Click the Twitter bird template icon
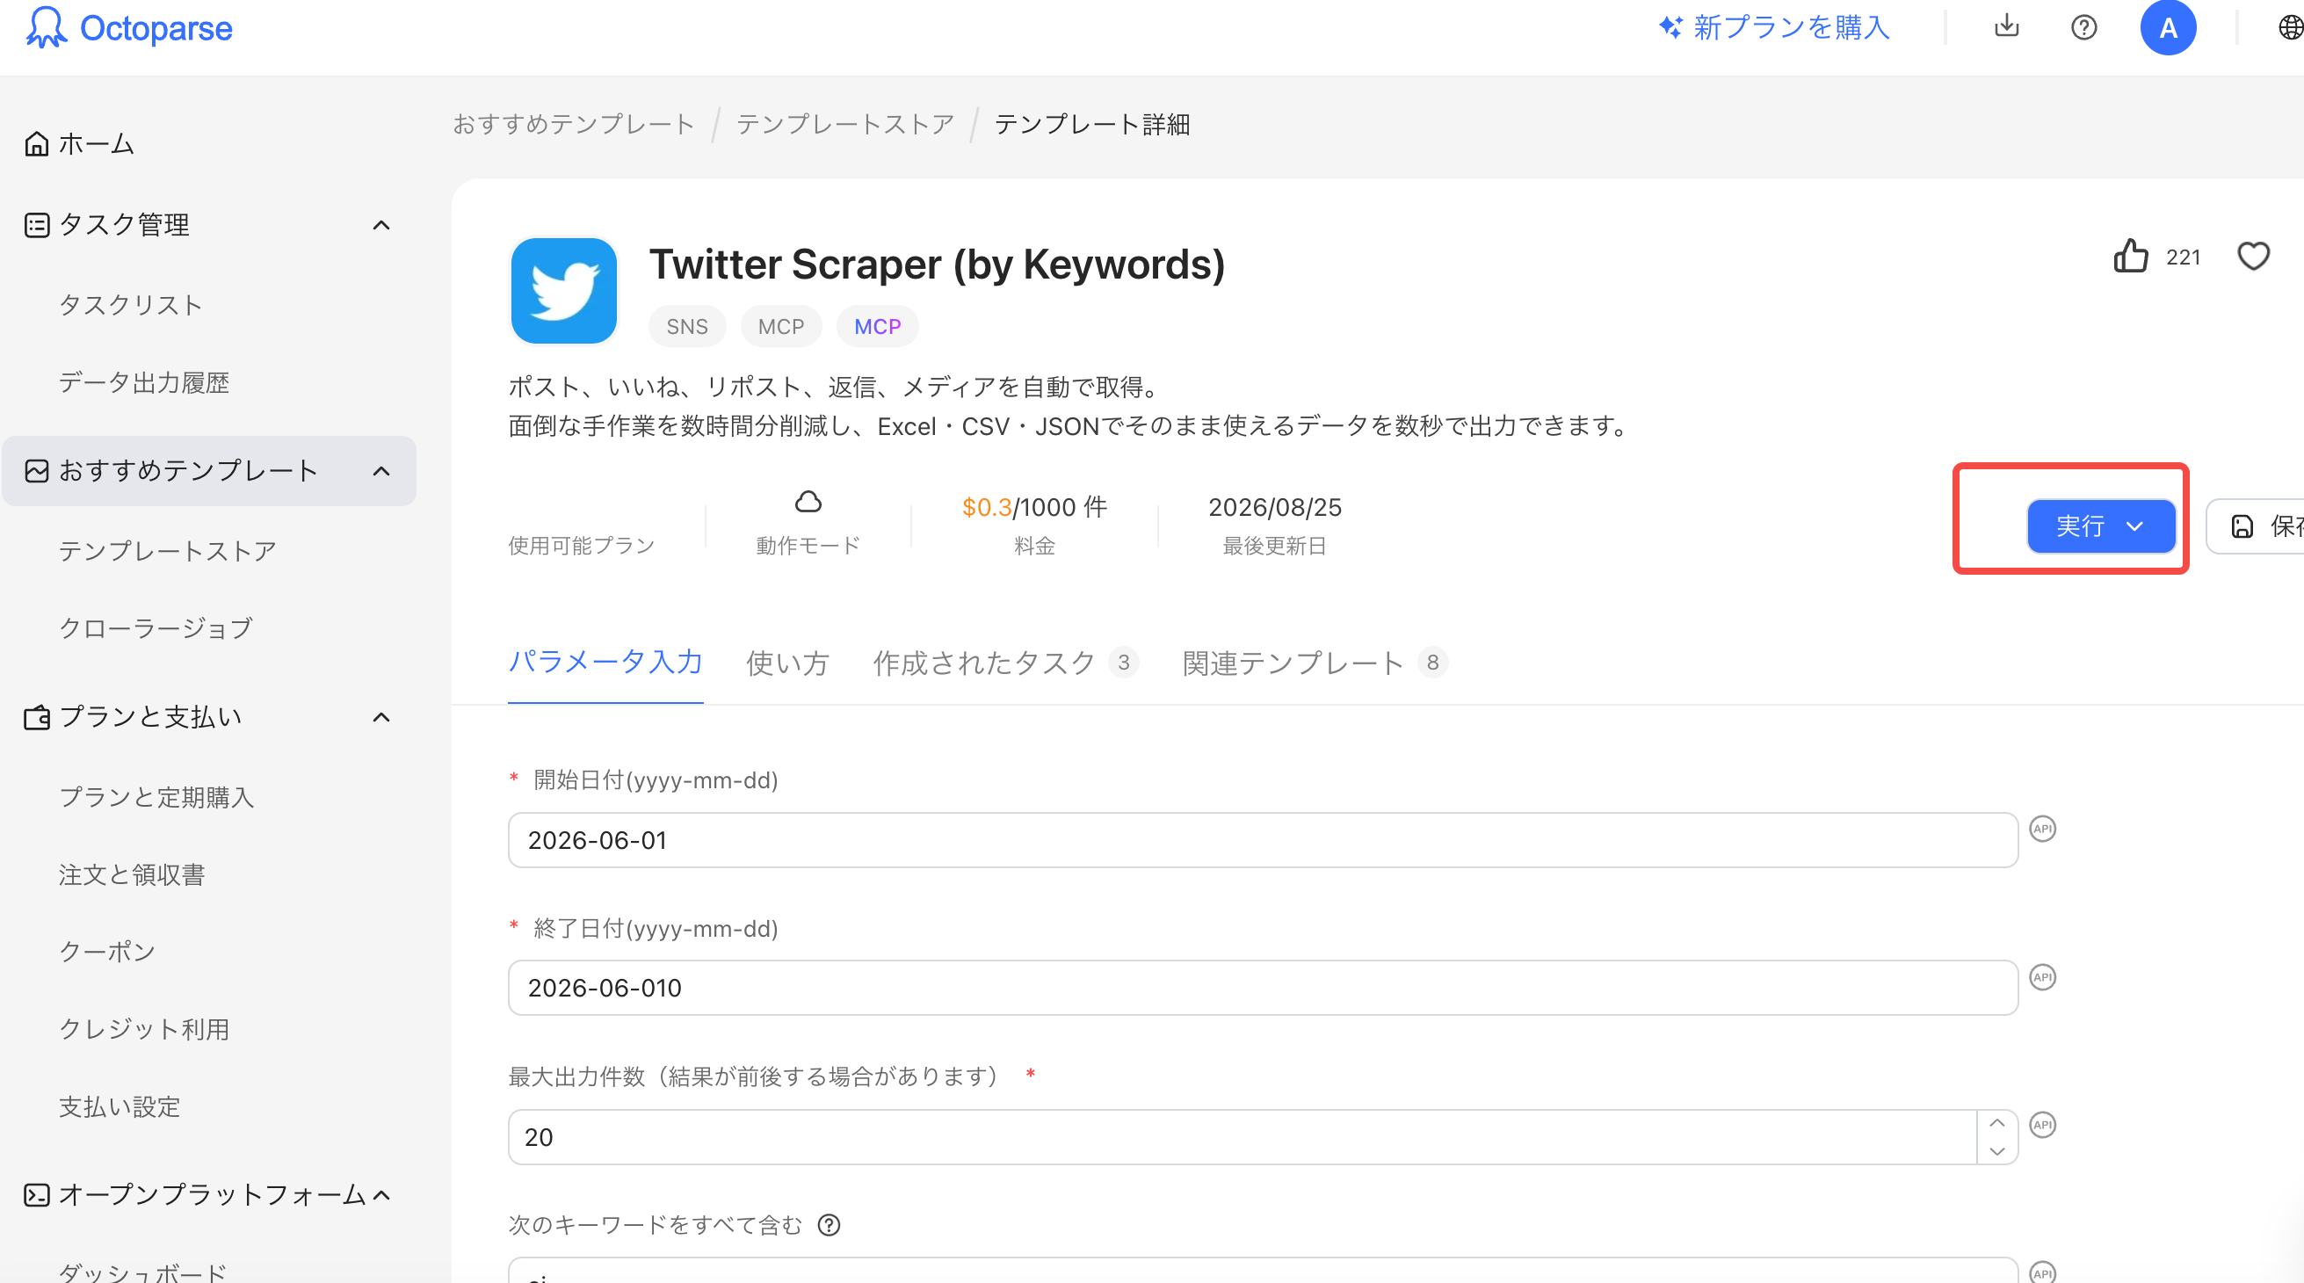2304x1283 pixels. coord(563,291)
